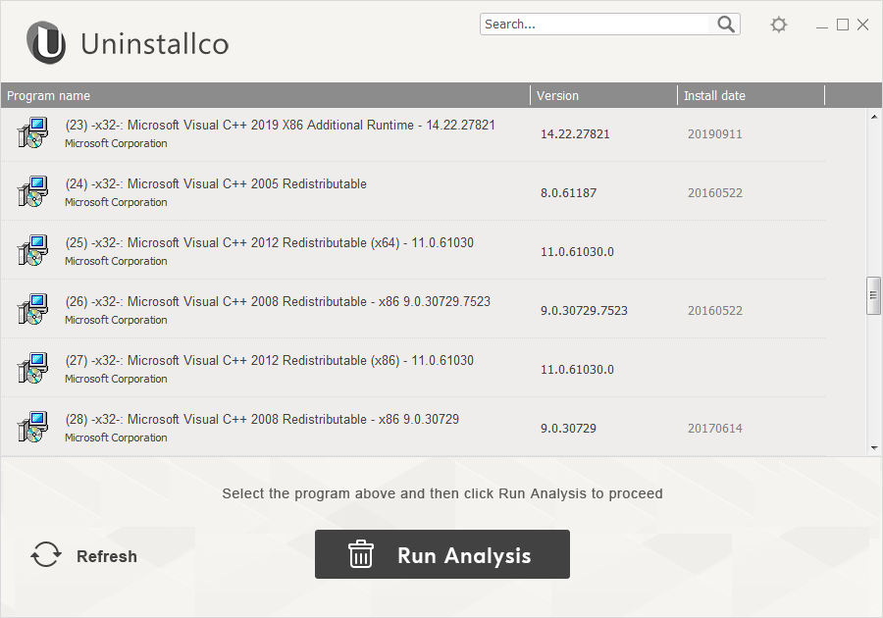Click the Run Analysis button
Viewport: 883px width, 618px height.
pos(442,554)
